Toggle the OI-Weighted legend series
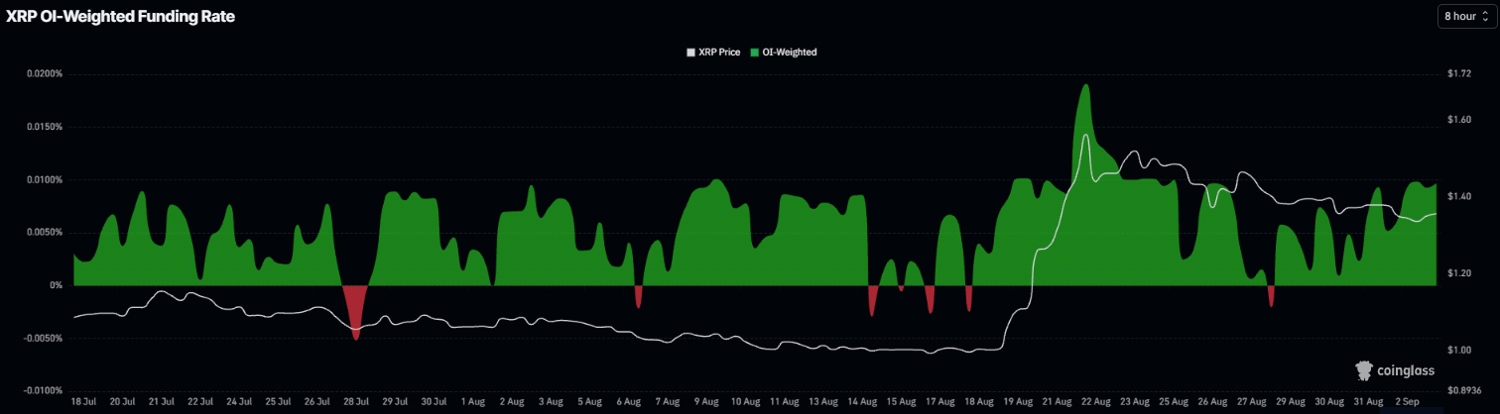 [783, 52]
